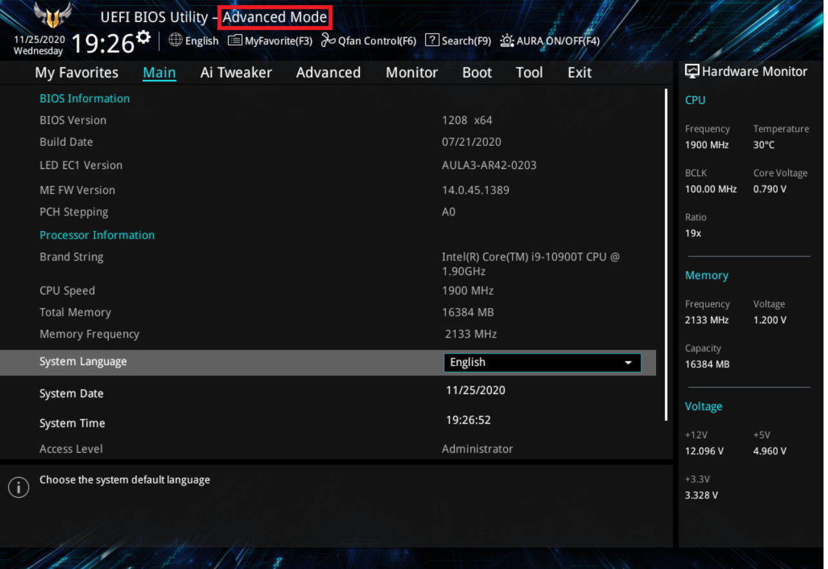Click +5V 4.960 V reading
This screenshot has height=569, width=828.
click(770, 451)
